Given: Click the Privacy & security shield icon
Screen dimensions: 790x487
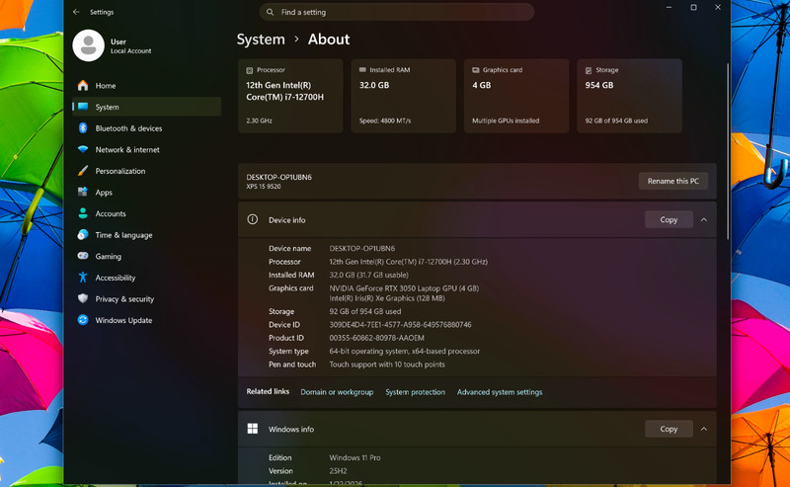Looking at the screenshot, I should [x=83, y=298].
